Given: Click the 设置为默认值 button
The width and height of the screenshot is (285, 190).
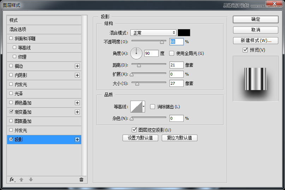Looking at the screenshot, I should click(140, 138).
